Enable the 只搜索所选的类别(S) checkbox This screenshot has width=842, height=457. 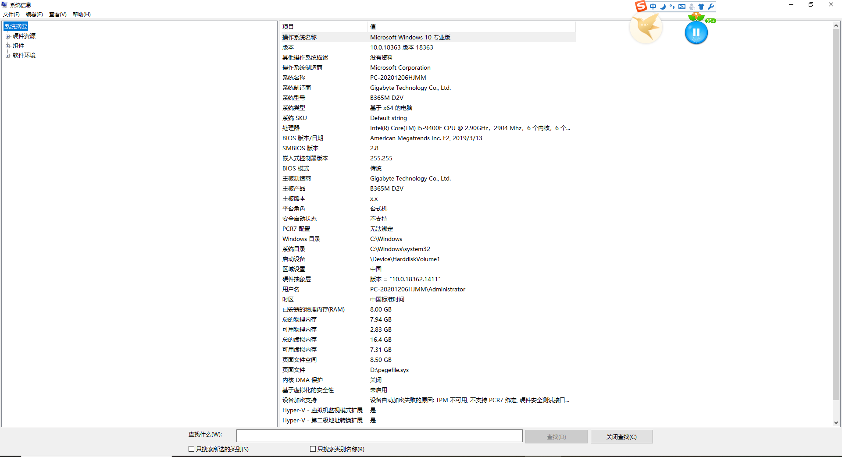[191, 449]
